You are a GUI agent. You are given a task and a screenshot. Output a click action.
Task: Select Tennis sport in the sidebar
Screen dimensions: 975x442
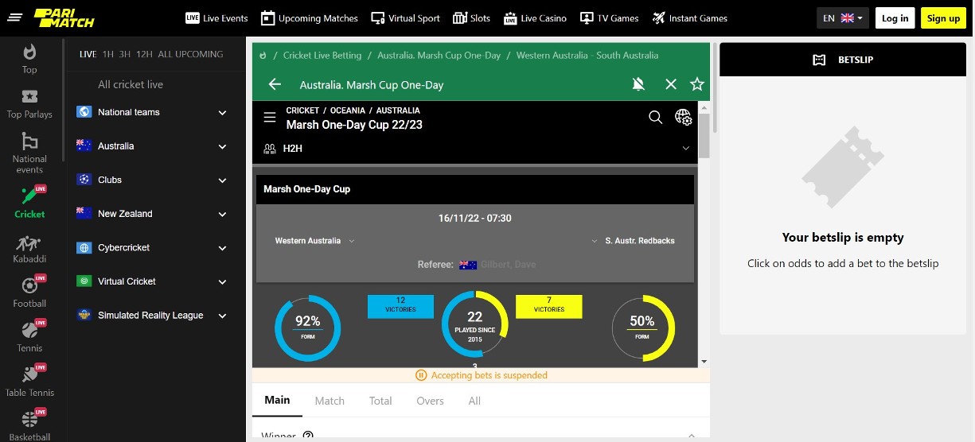(x=29, y=337)
